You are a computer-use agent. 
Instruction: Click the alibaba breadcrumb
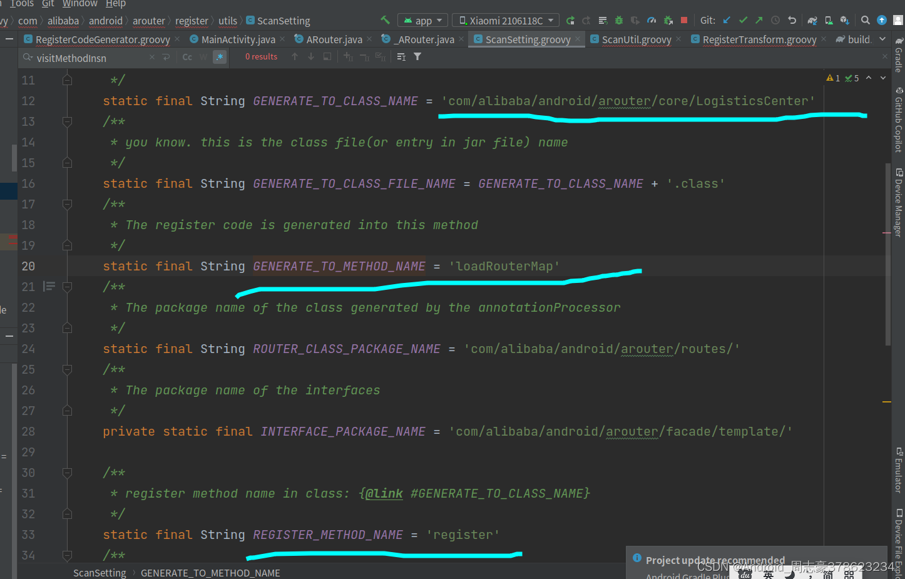(x=63, y=21)
